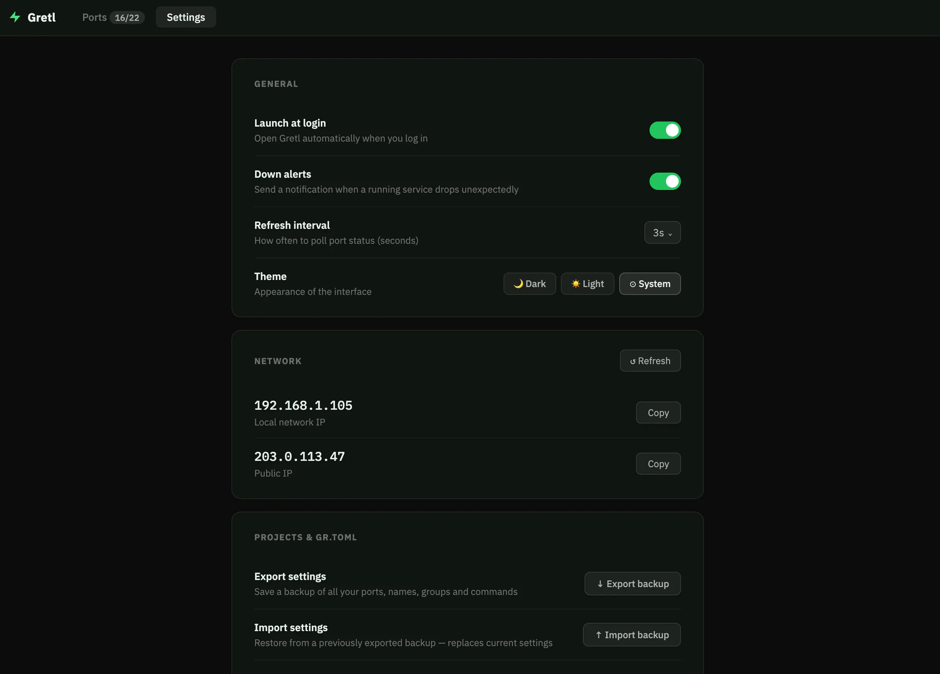Click the 203.0.113.47 address text
The image size is (940, 674).
tap(299, 457)
